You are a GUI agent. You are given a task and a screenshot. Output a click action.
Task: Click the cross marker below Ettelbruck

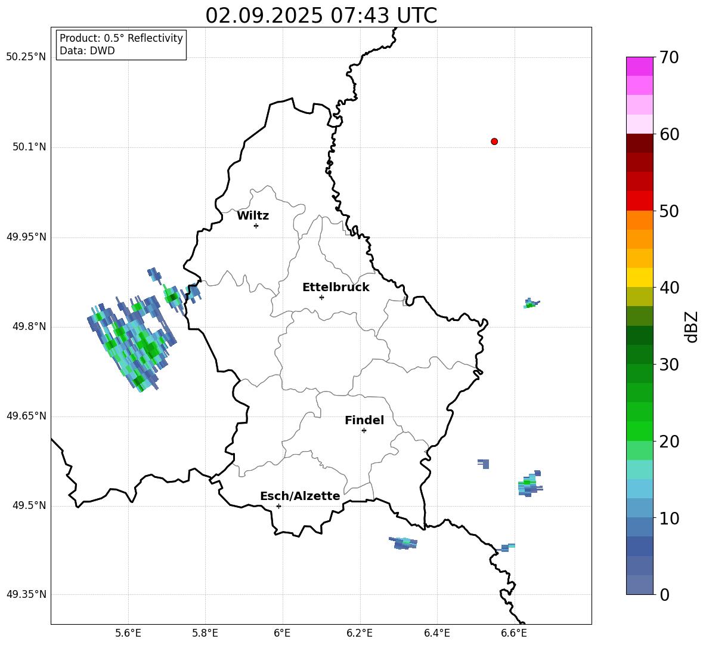pyautogui.click(x=321, y=297)
